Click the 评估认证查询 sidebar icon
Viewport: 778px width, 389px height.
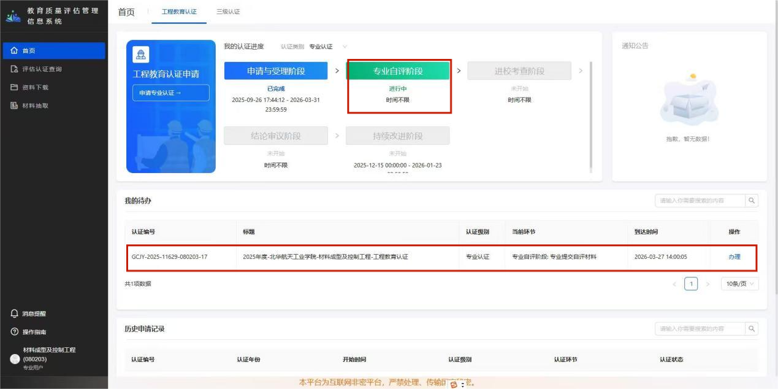(x=14, y=69)
